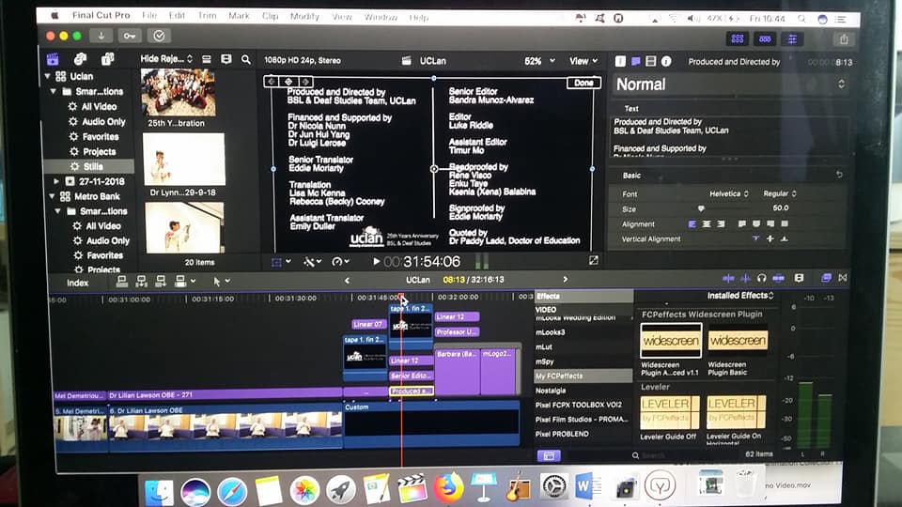Show the transitions browser button
The image size is (902, 507).
843,278
